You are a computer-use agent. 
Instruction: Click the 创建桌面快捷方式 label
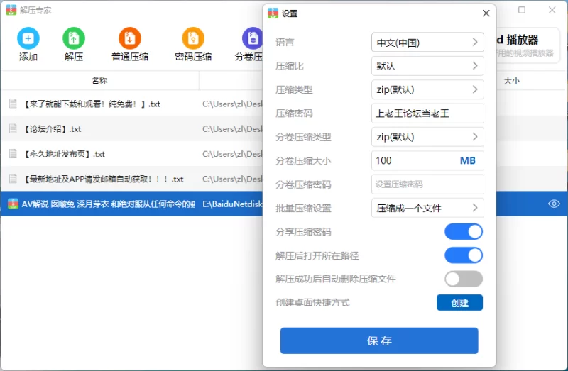[312, 303]
